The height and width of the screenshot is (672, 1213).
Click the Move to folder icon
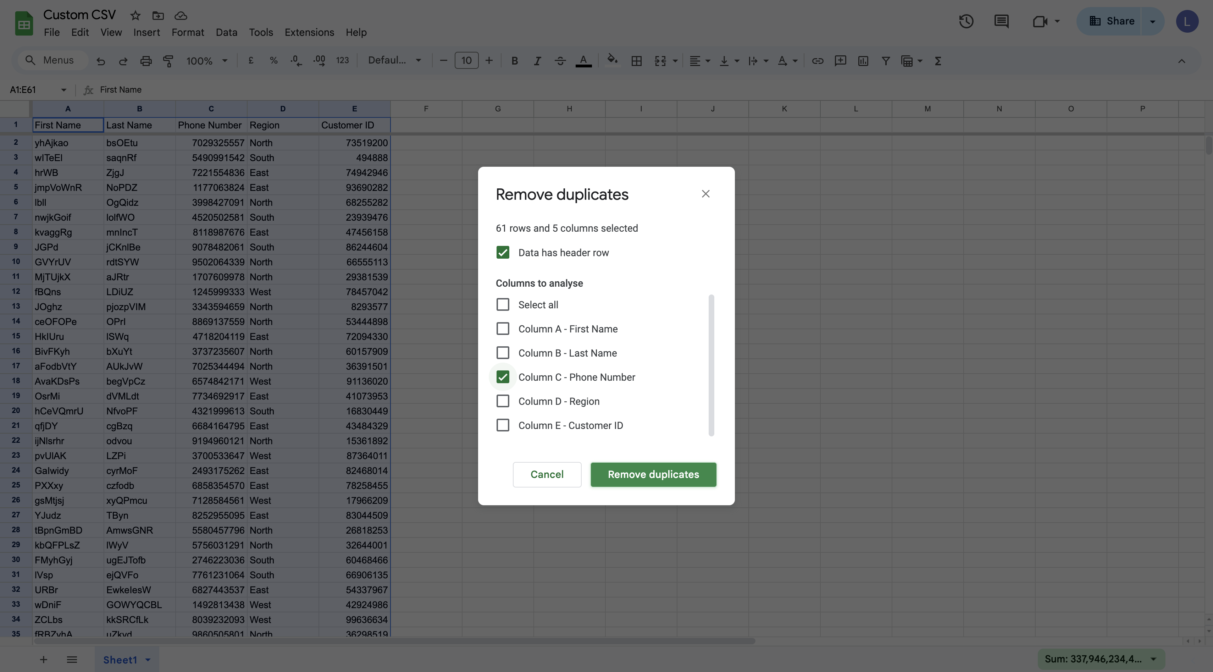point(158,16)
